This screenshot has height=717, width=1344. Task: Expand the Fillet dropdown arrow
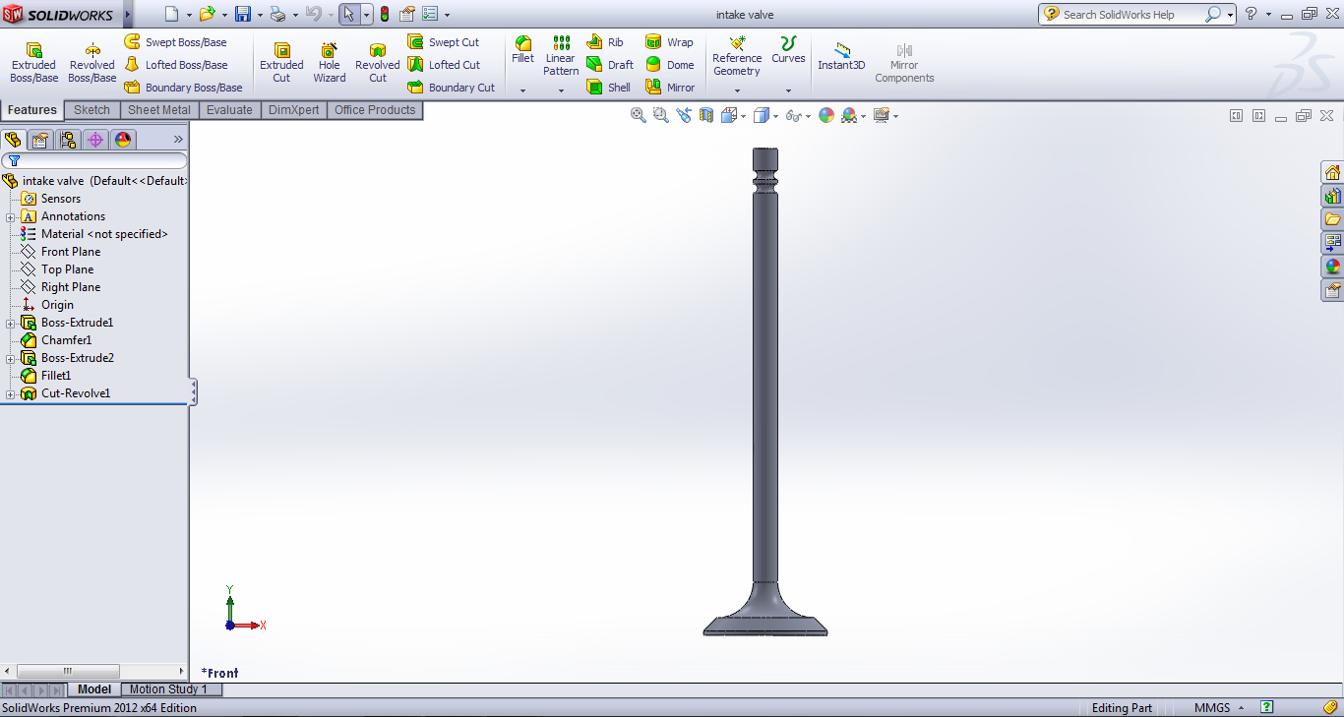tap(523, 90)
